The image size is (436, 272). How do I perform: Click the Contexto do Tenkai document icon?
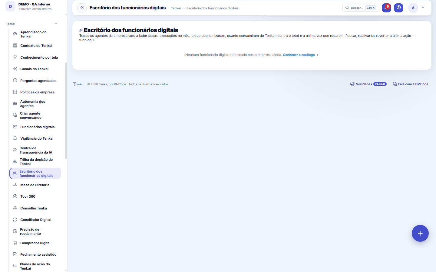pyautogui.click(x=15, y=46)
